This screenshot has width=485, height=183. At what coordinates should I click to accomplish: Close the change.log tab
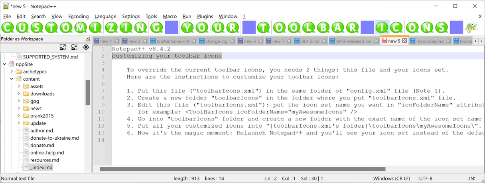233,41
